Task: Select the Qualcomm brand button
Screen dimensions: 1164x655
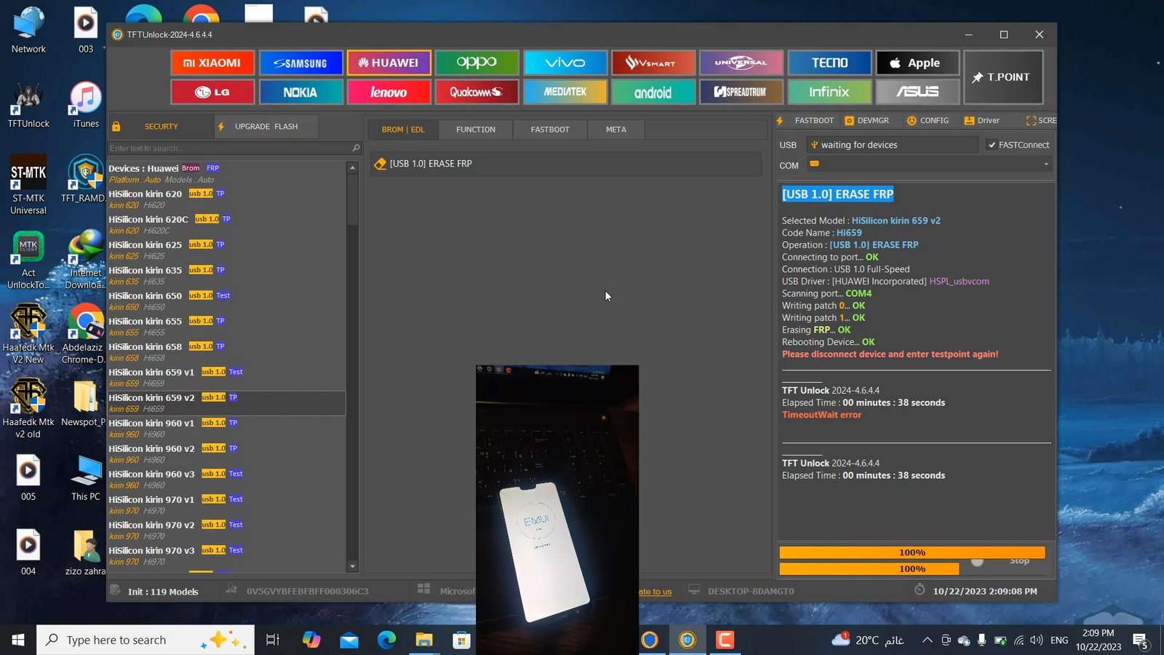Action: click(x=477, y=92)
